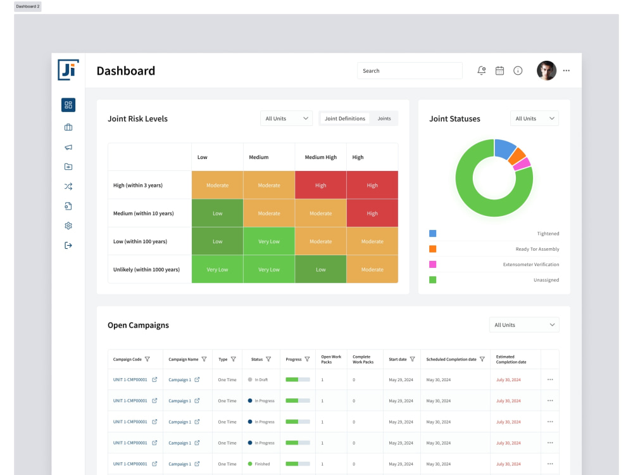Screen dimensions: 633x475
Task: Click the info circle icon in header
Action: pos(518,71)
